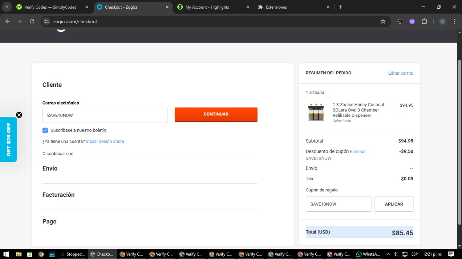The image size is (462, 259).
Task: Uncheck Suscríbase a nuestro boletín checkbox
Action: (45, 130)
